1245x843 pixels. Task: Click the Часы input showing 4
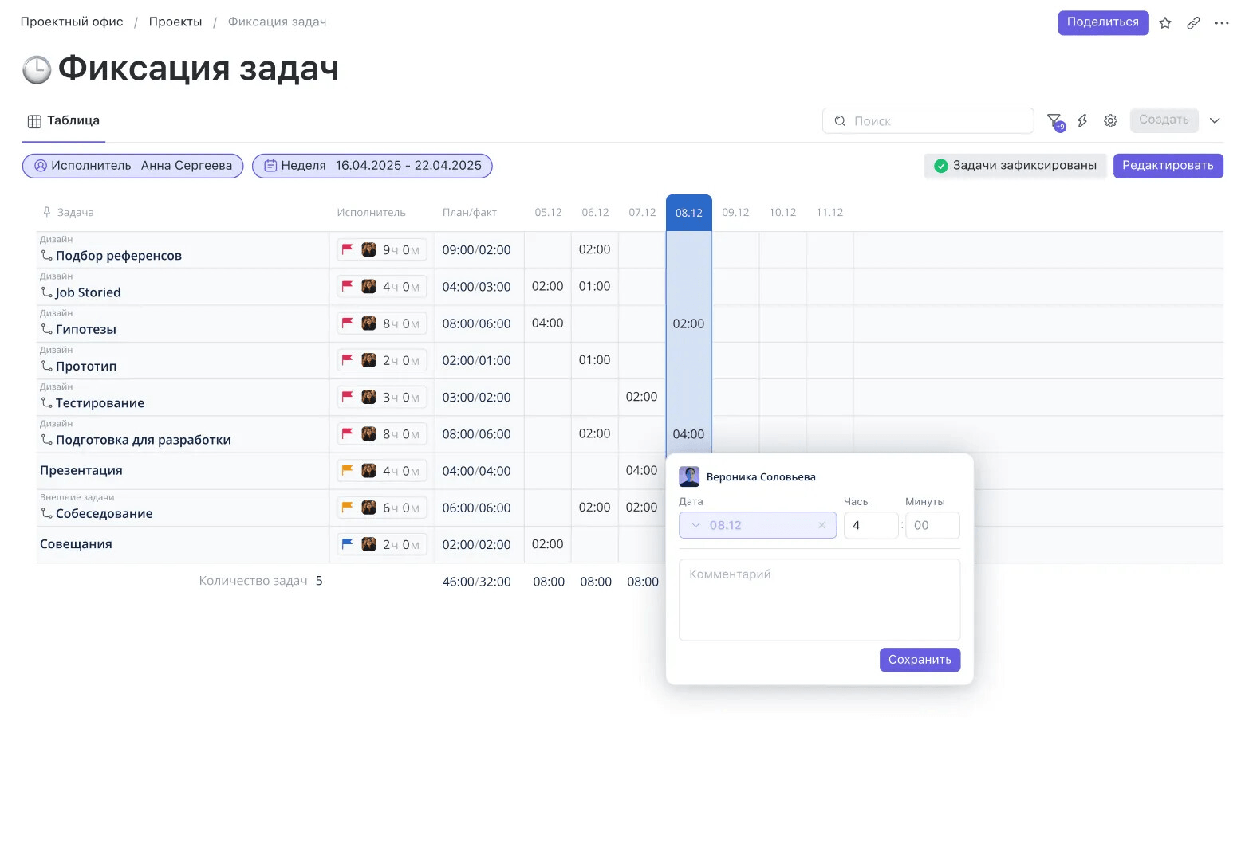(x=871, y=525)
